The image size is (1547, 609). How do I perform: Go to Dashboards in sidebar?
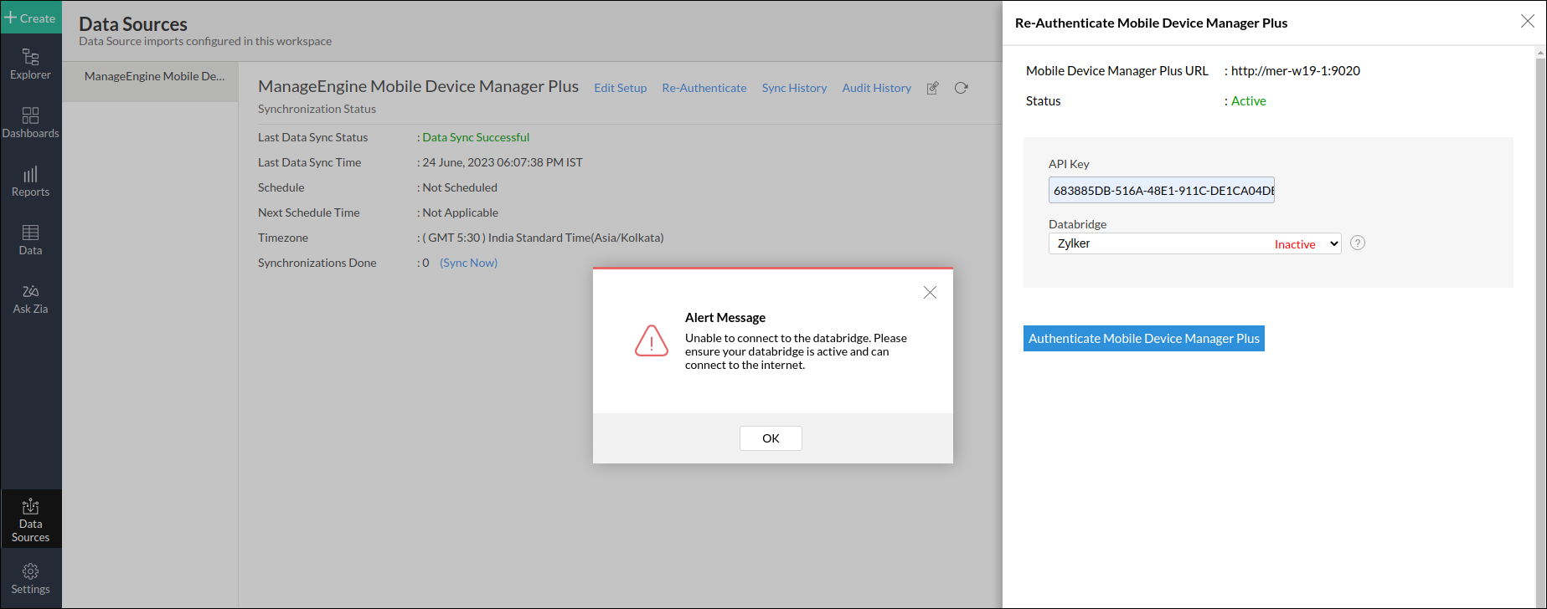click(x=30, y=123)
